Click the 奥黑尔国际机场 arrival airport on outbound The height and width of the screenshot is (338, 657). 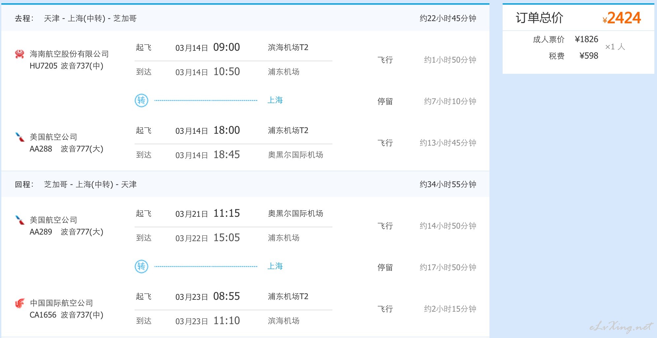point(296,155)
